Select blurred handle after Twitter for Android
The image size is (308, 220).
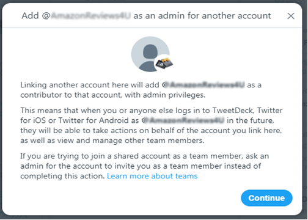click(183, 120)
